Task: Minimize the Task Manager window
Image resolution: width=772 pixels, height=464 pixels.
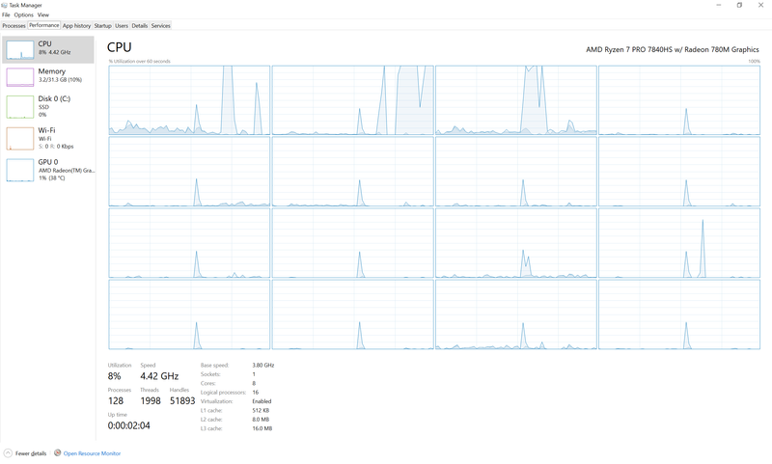Action: coord(718,5)
